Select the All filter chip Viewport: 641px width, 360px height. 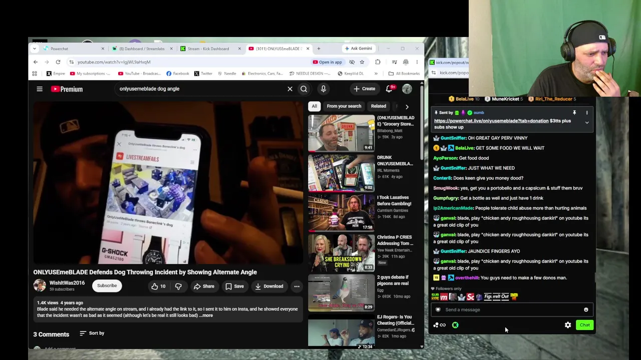314,106
